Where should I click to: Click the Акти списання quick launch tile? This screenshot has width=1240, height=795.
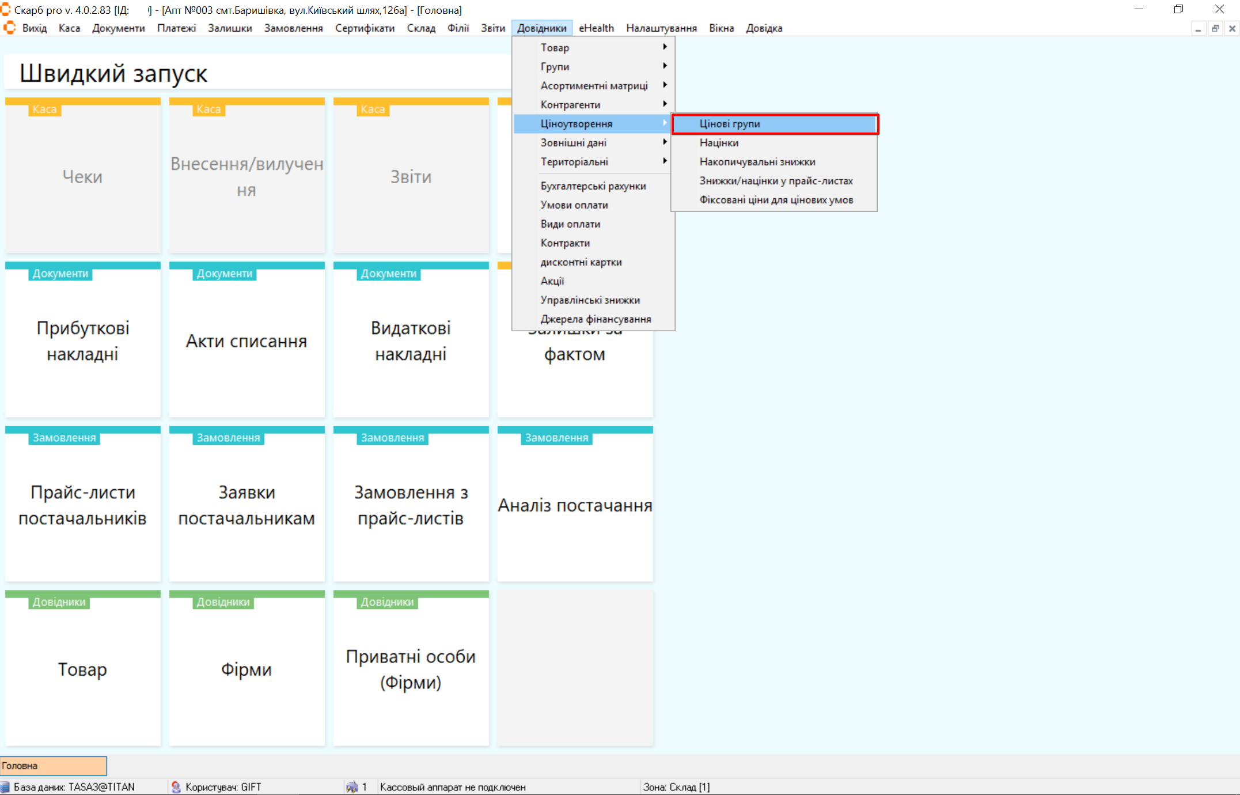click(x=247, y=340)
